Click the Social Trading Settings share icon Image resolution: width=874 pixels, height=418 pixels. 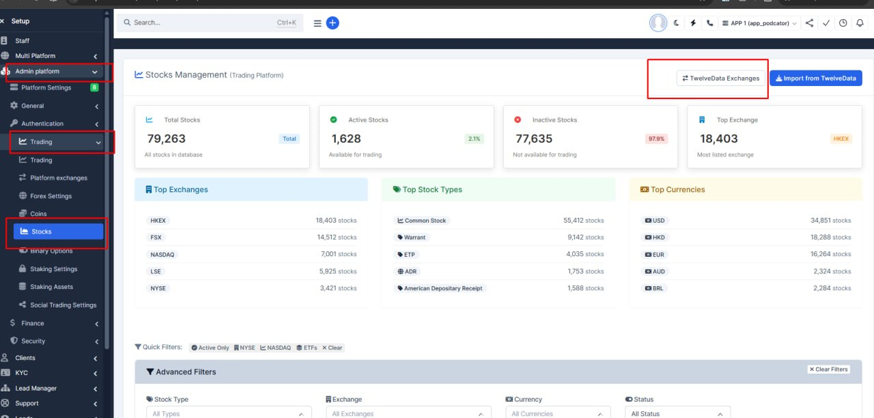point(23,305)
